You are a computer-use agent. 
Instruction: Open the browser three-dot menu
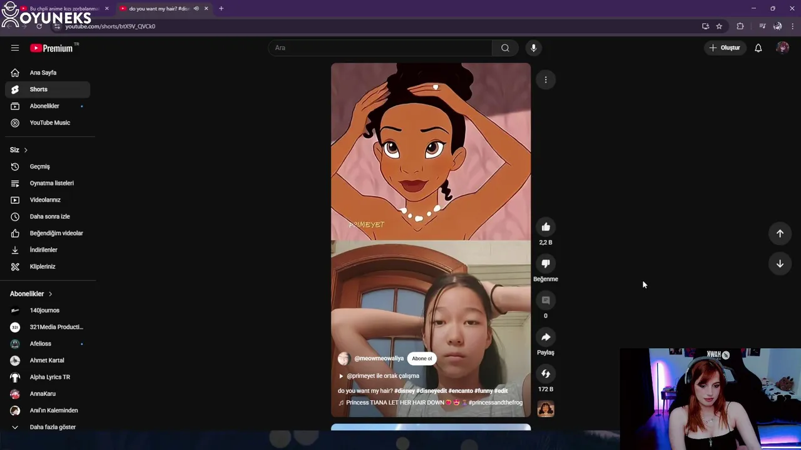793,26
